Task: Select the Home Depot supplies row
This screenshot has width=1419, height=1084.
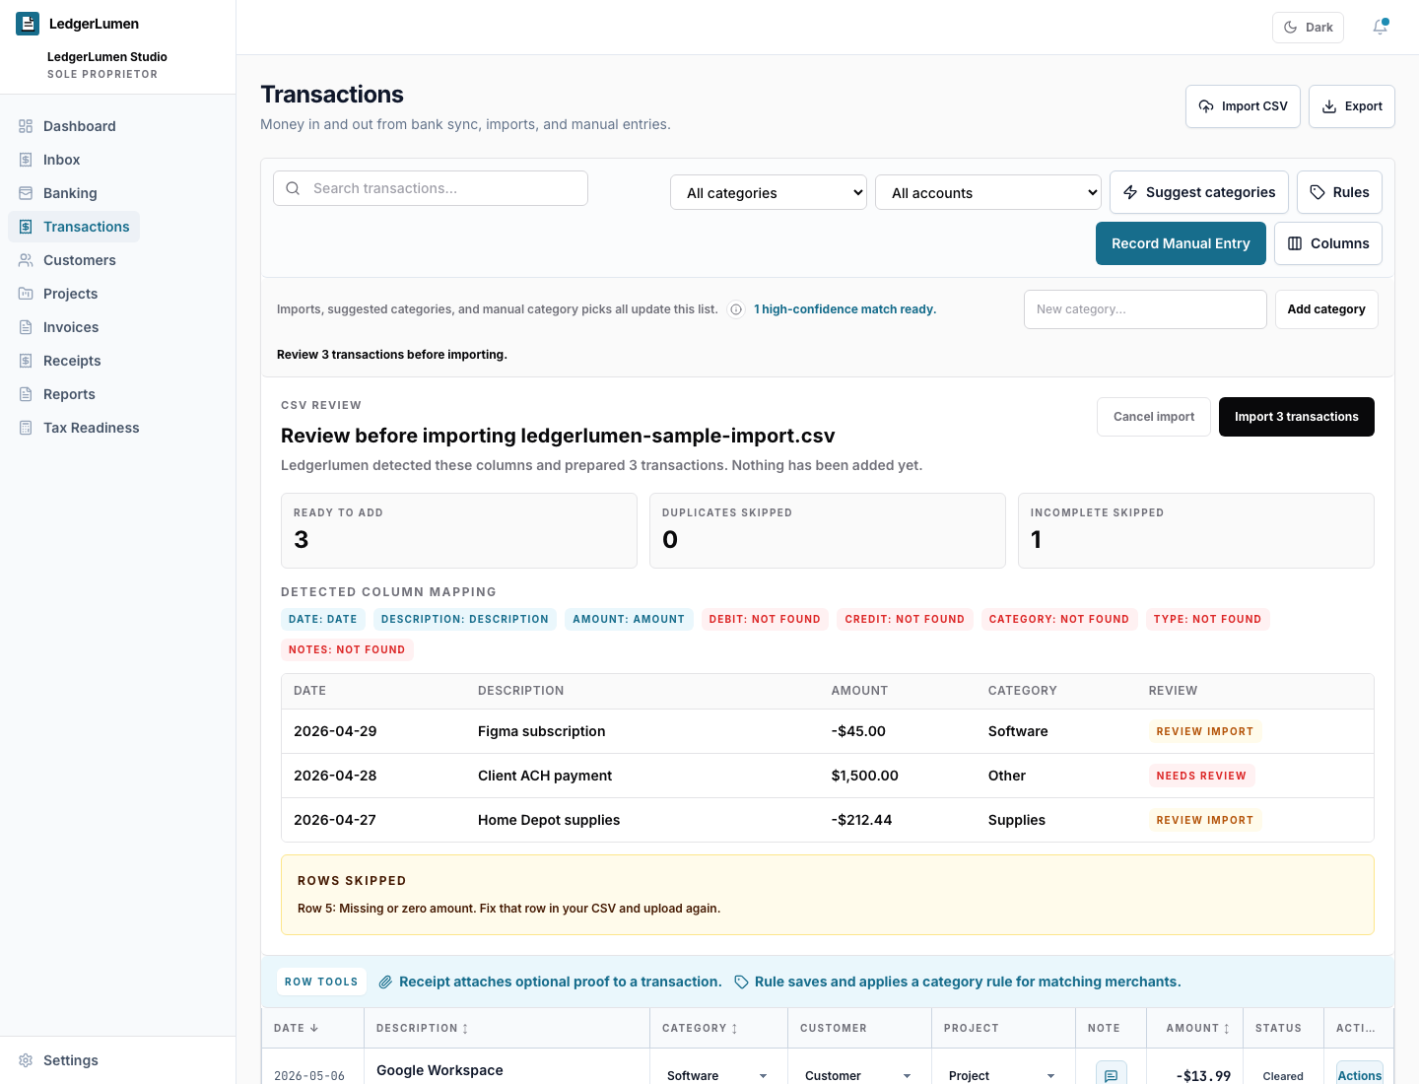Action: click(828, 820)
